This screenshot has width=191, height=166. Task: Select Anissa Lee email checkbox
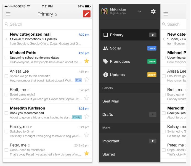6,76
